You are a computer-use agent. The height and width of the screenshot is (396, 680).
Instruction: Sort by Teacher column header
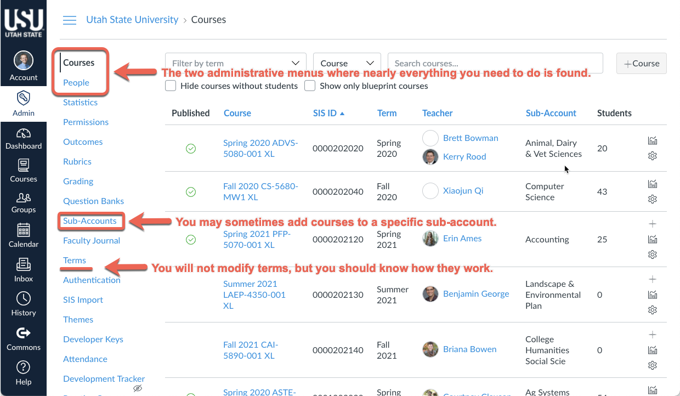(437, 113)
